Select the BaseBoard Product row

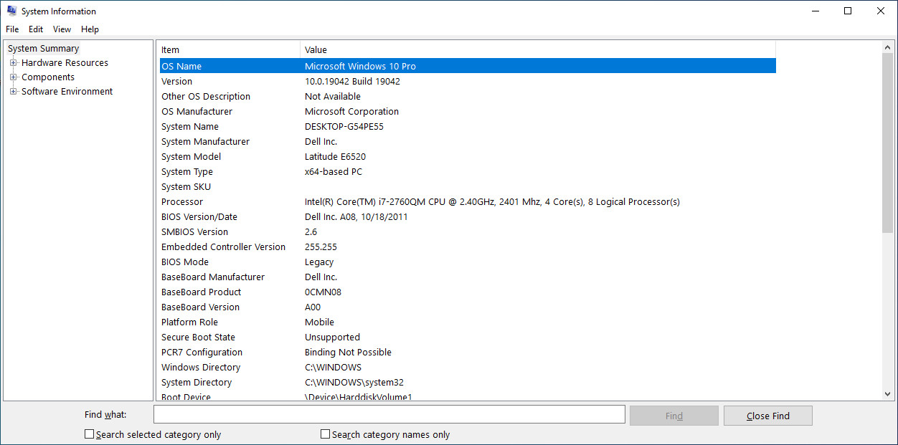(x=468, y=292)
